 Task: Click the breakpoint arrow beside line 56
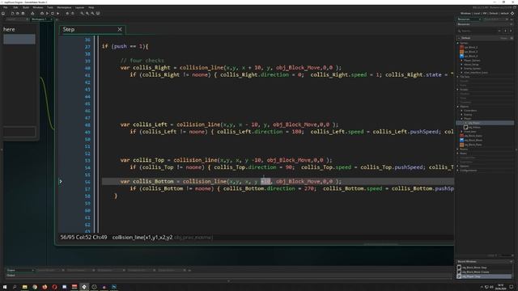click(x=61, y=181)
